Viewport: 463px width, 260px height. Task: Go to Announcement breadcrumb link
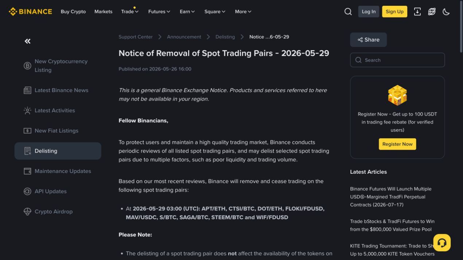pyautogui.click(x=184, y=37)
